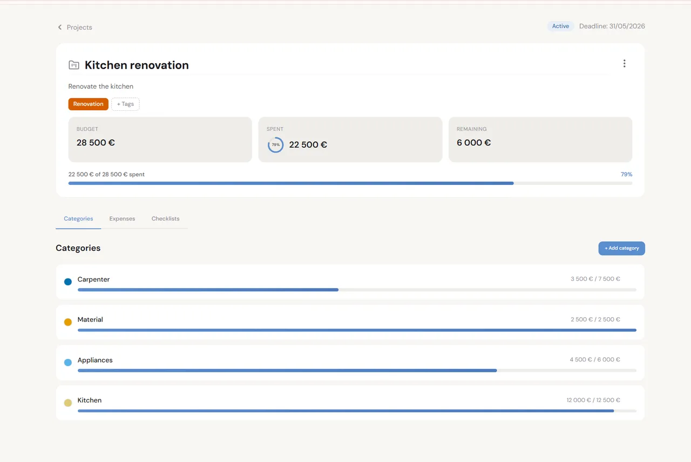
Task: Select the Material category name
Action: coord(90,320)
